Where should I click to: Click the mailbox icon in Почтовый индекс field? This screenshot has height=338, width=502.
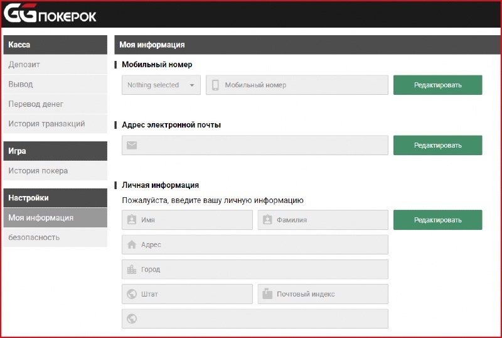267,293
